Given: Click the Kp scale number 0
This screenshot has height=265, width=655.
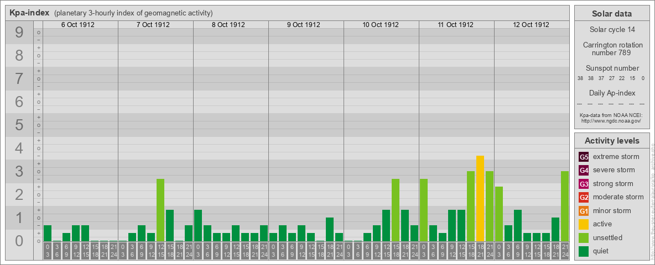Looking at the screenshot, I should 19,241.
